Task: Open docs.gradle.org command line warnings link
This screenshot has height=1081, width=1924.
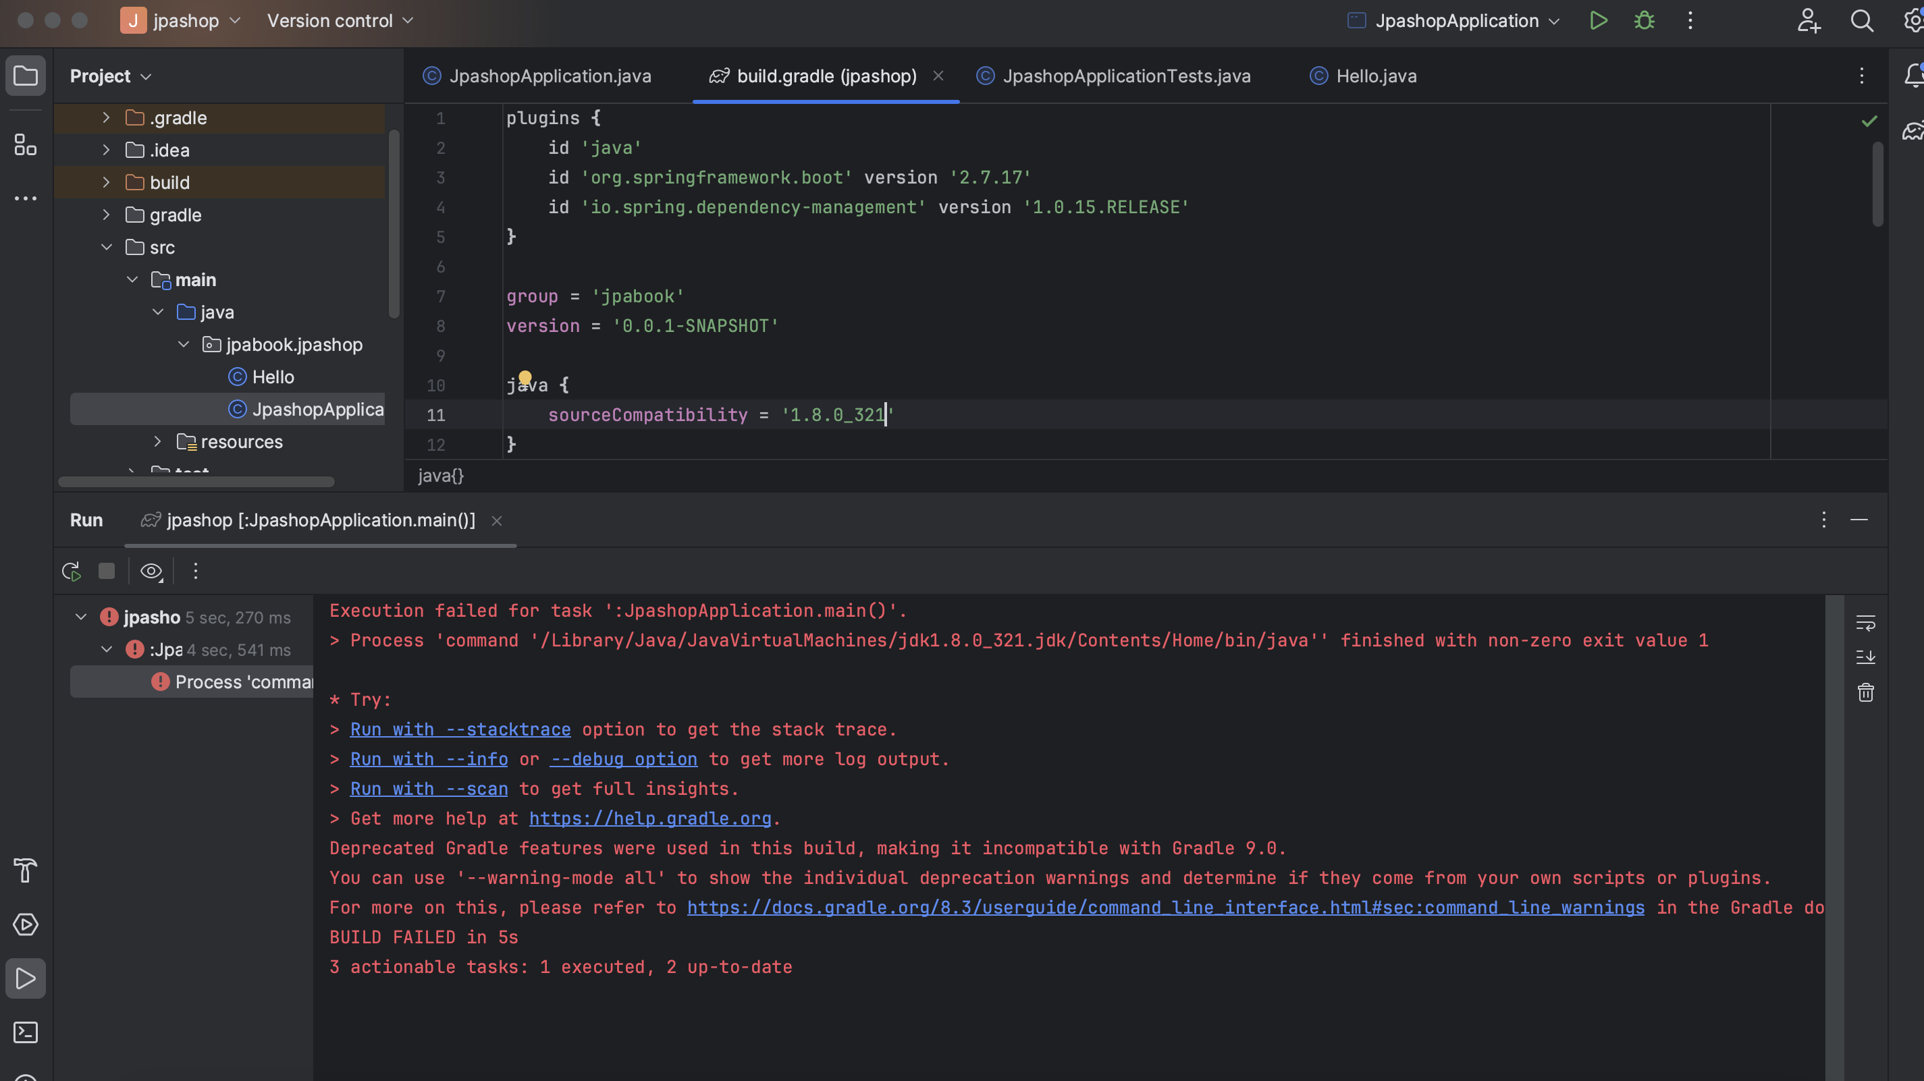Action: [1166, 908]
